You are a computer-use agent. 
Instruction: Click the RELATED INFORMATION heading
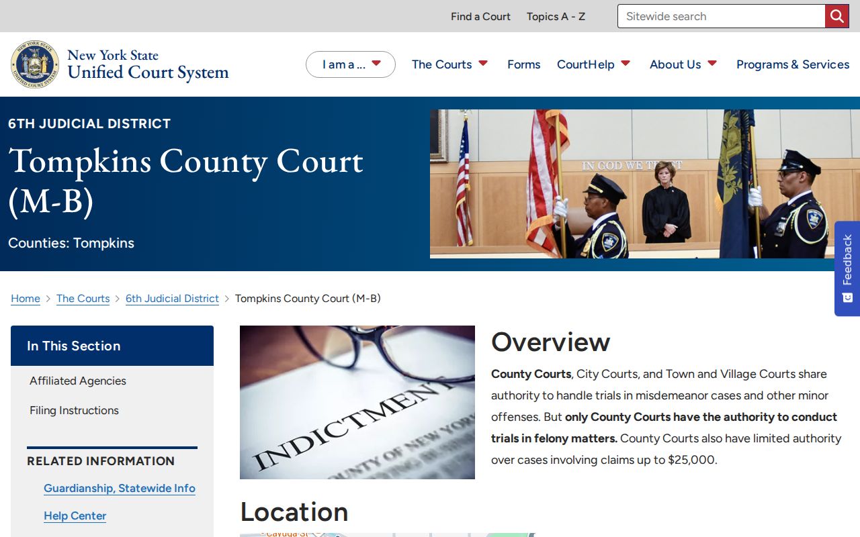101,461
